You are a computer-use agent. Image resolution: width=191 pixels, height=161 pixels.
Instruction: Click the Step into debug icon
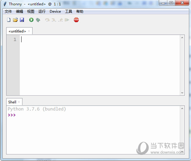point(54,20)
